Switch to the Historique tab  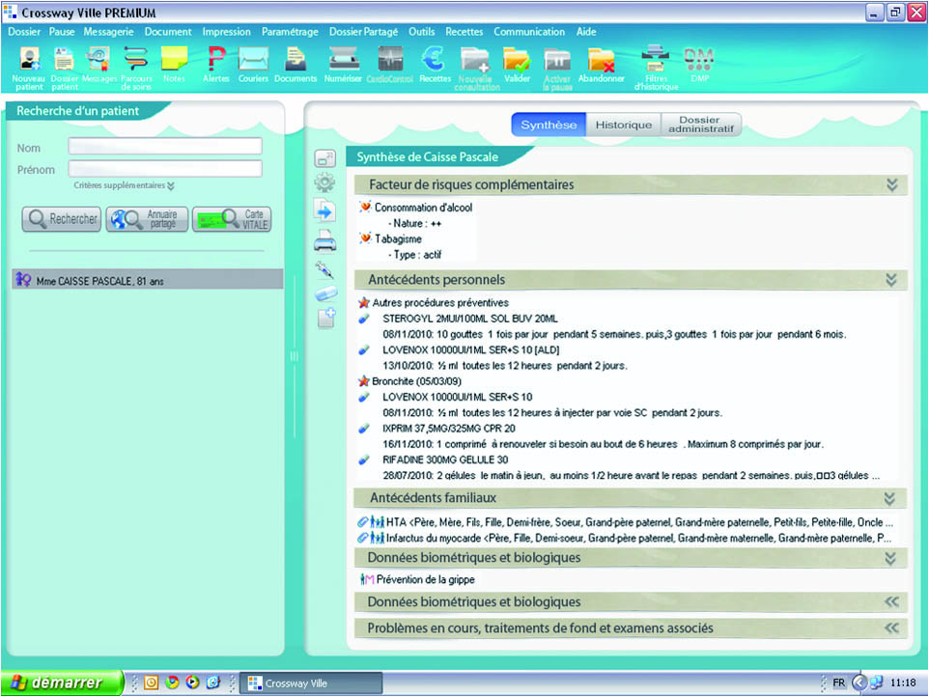(x=623, y=125)
